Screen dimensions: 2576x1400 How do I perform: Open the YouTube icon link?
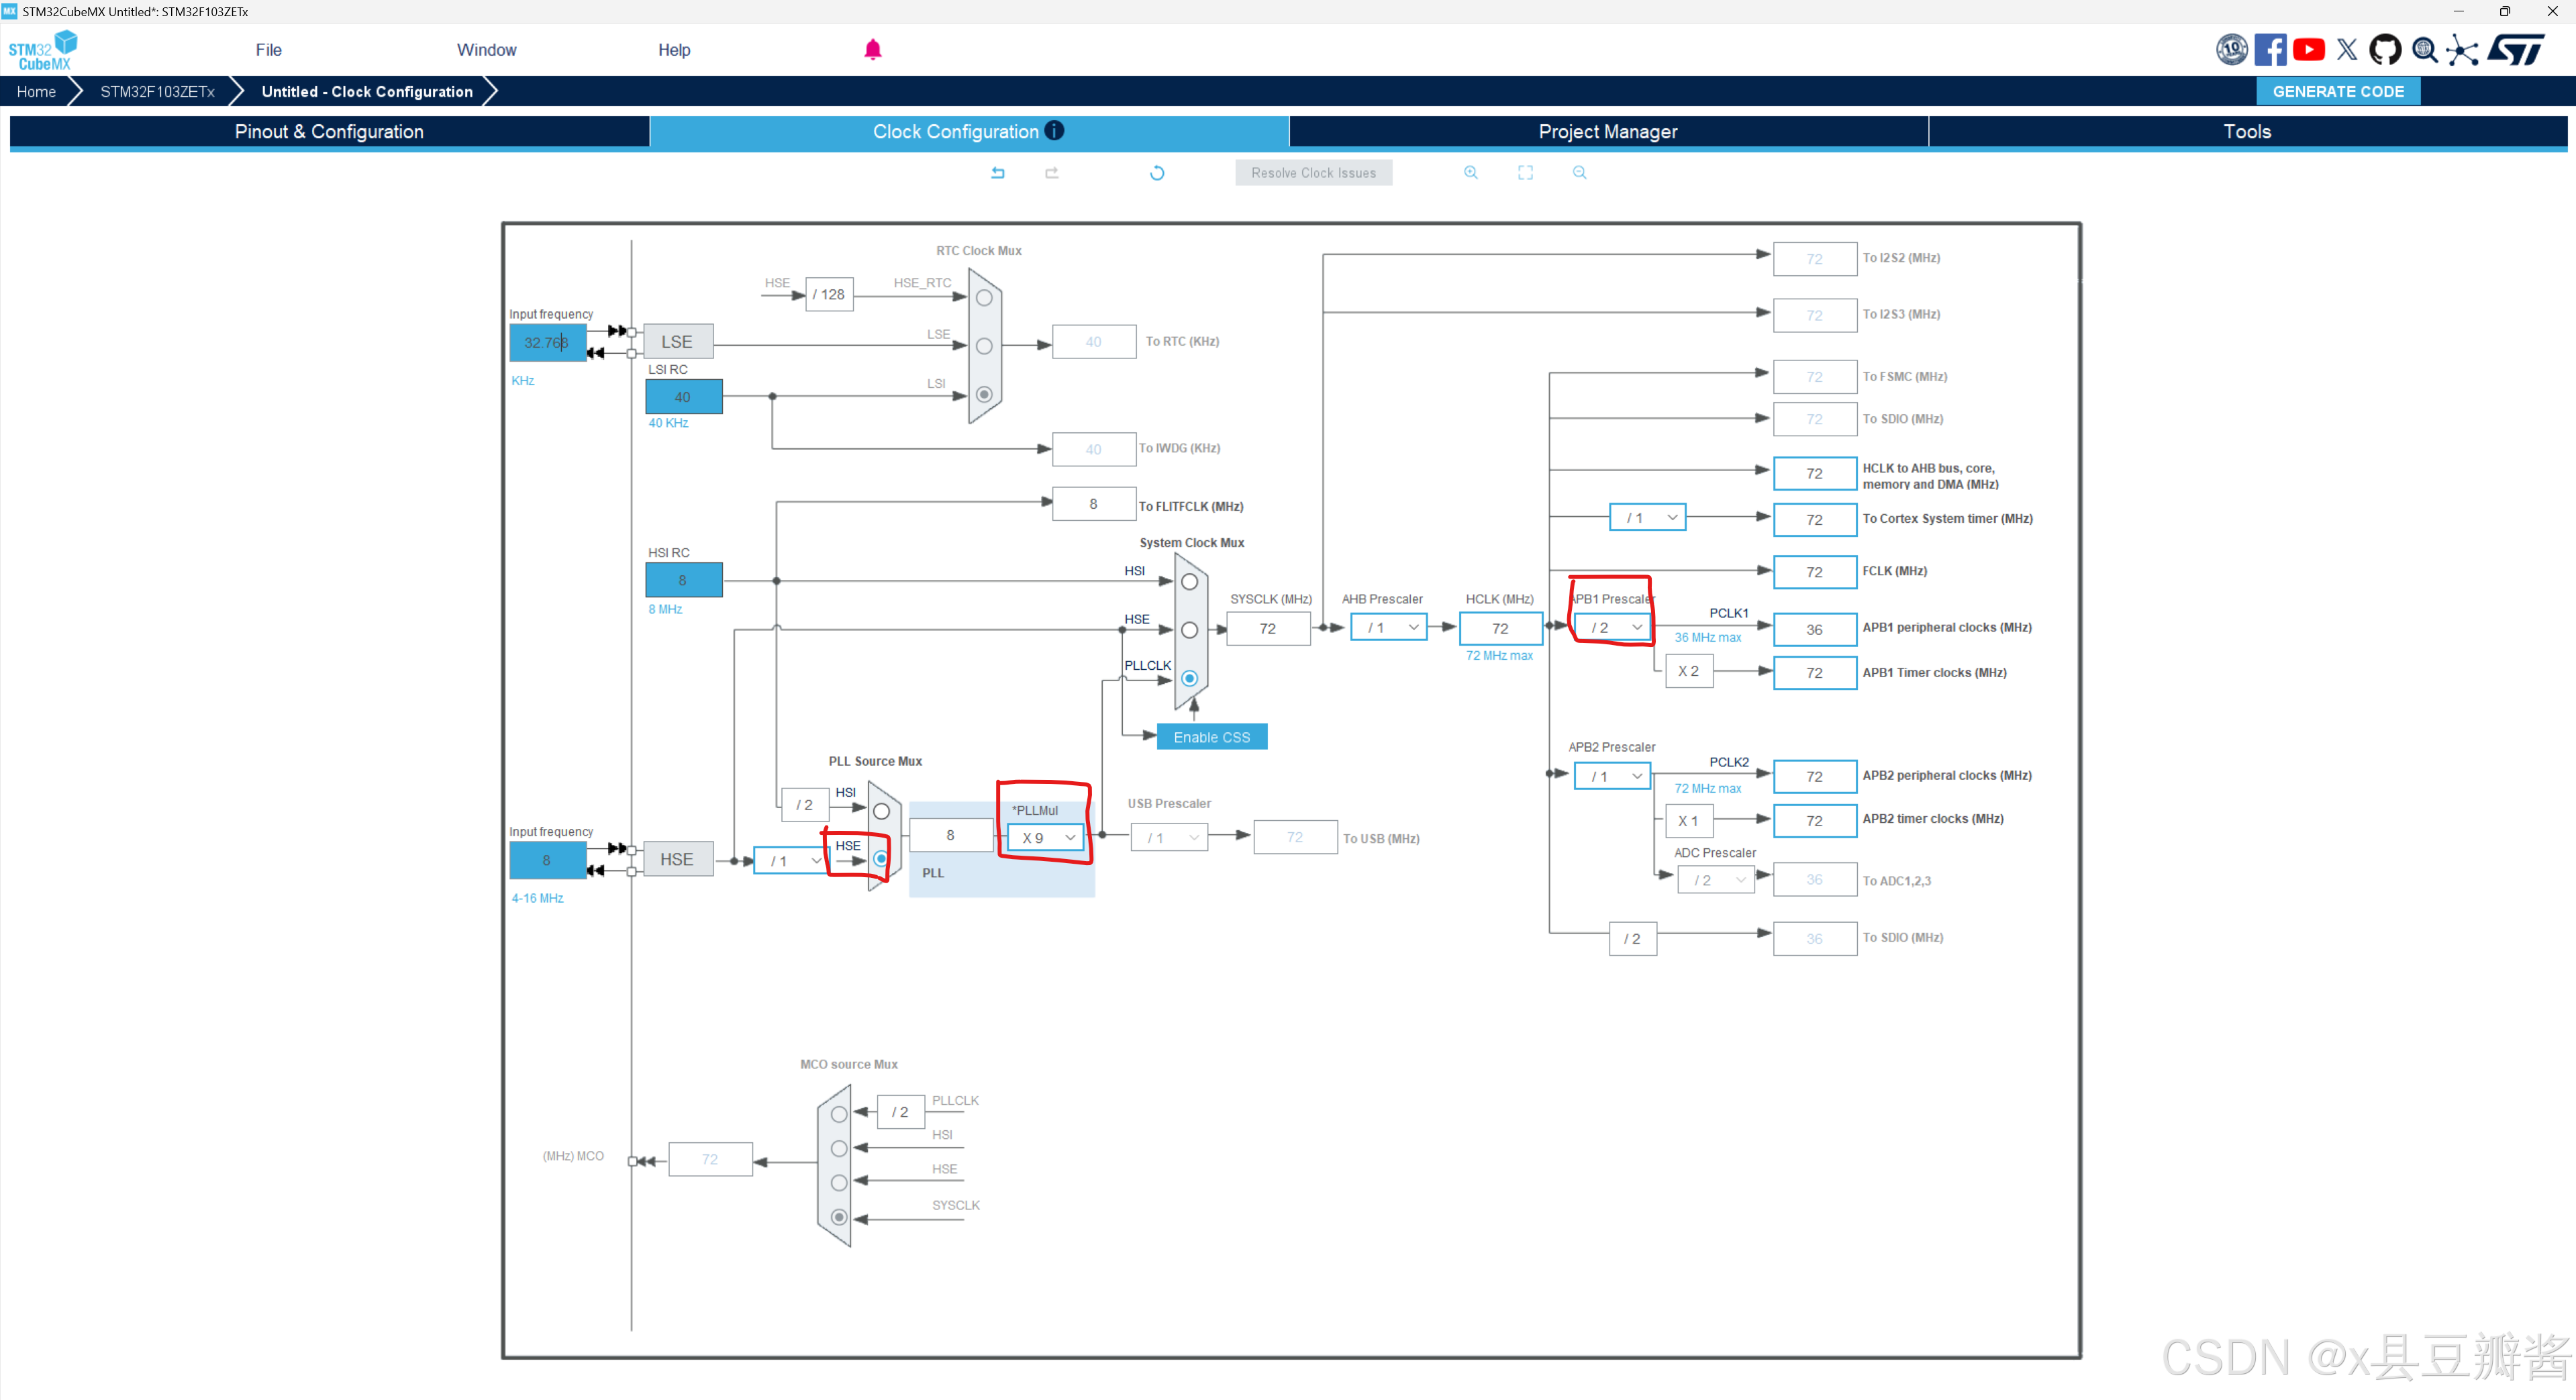(x=2309, y=50)
